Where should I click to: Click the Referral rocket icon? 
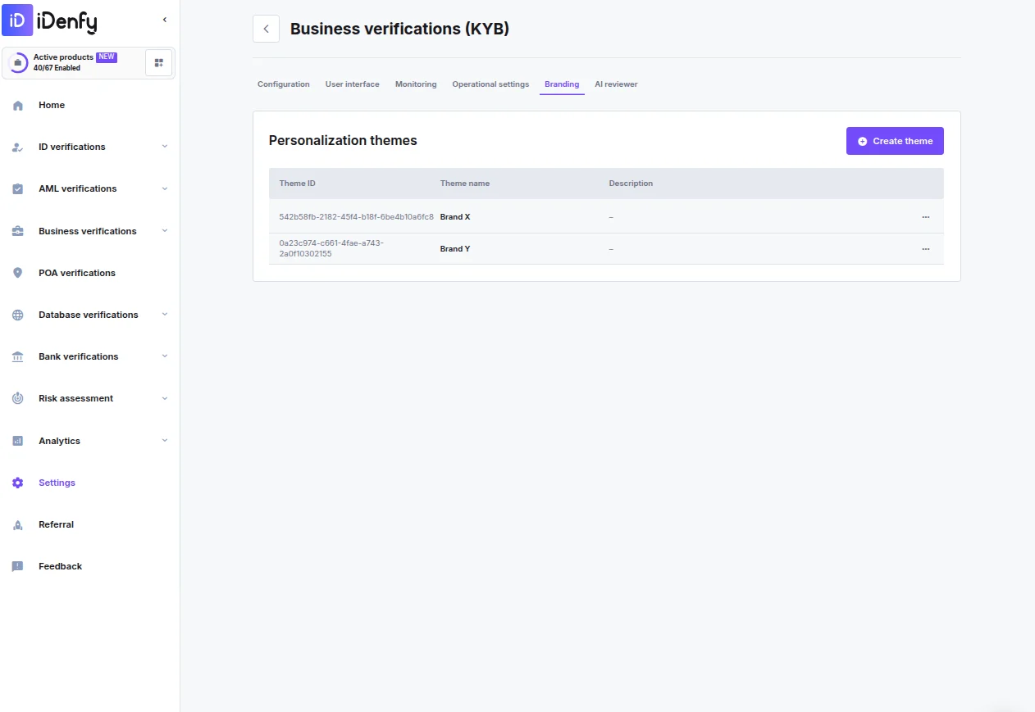[18, 525]
